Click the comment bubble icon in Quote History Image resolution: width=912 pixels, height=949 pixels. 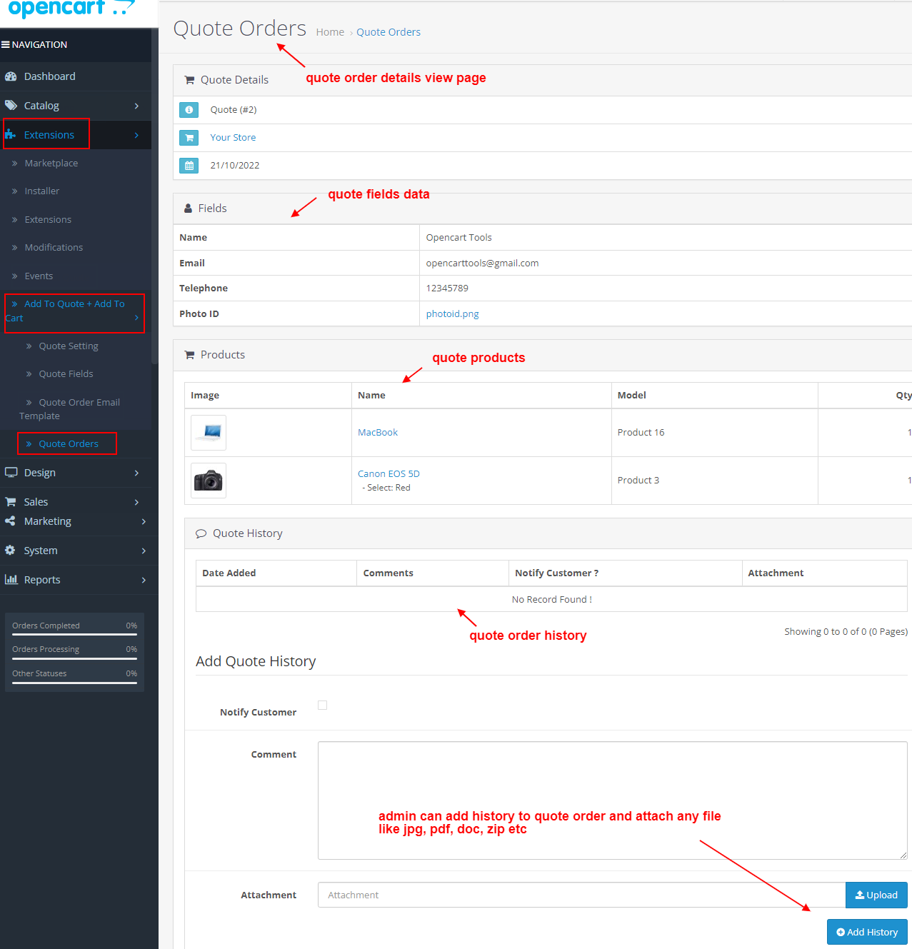coord(201,533)
